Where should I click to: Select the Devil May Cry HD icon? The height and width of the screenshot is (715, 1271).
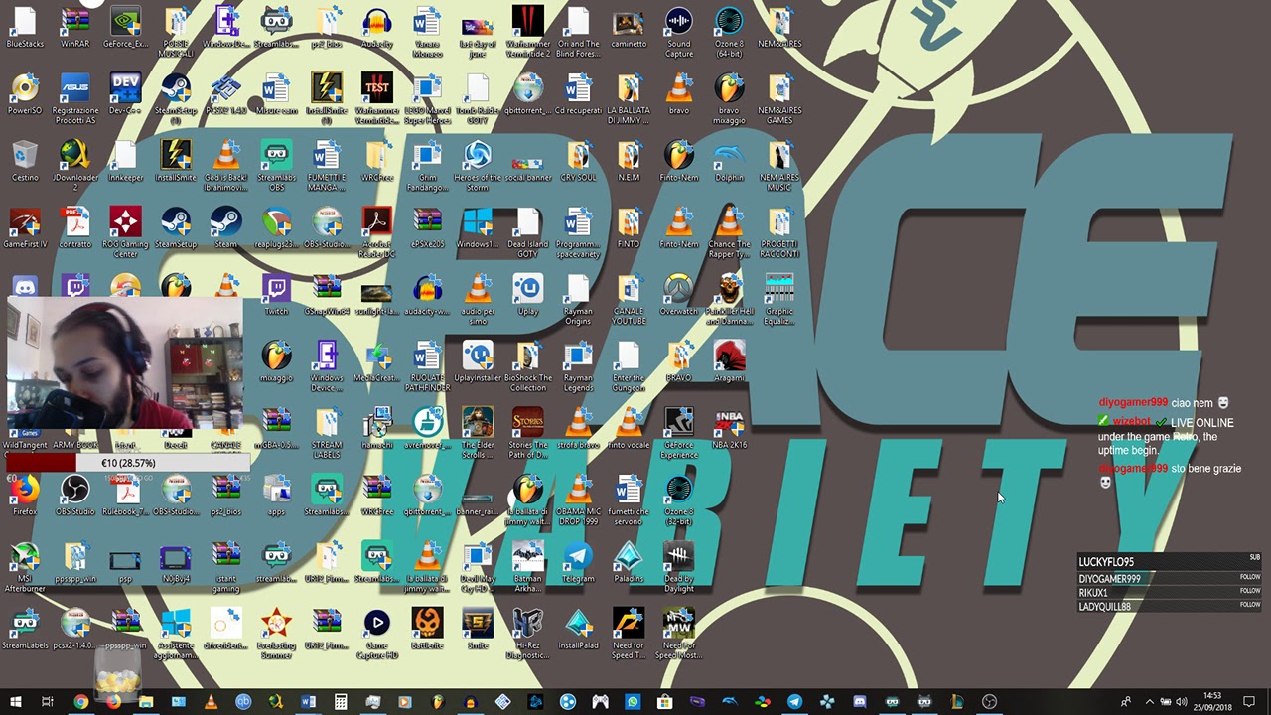[x=478, y=565]
